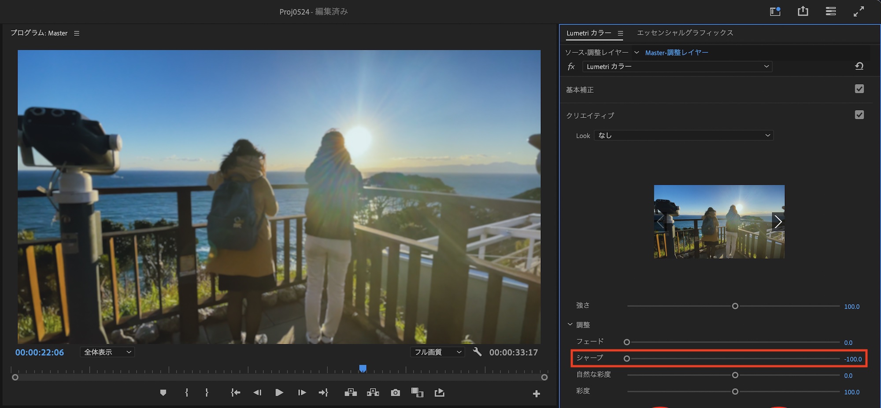Click the Extract button
The image size is (881, 408).
373,393
